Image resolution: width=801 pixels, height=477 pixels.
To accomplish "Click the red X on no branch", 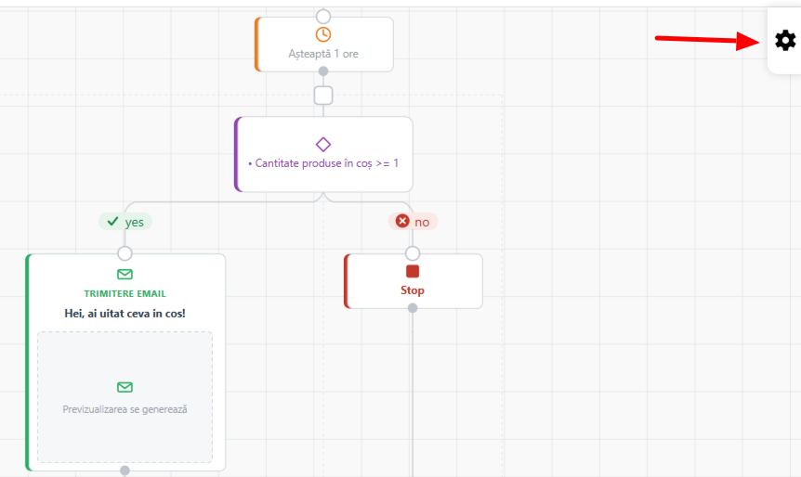I will click(402, 221).
